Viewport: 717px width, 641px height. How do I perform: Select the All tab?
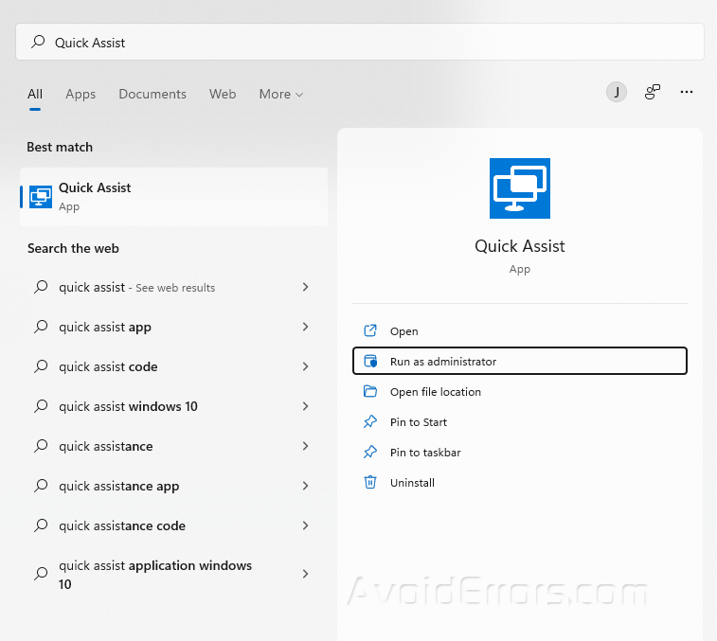[x=35, y=94]
